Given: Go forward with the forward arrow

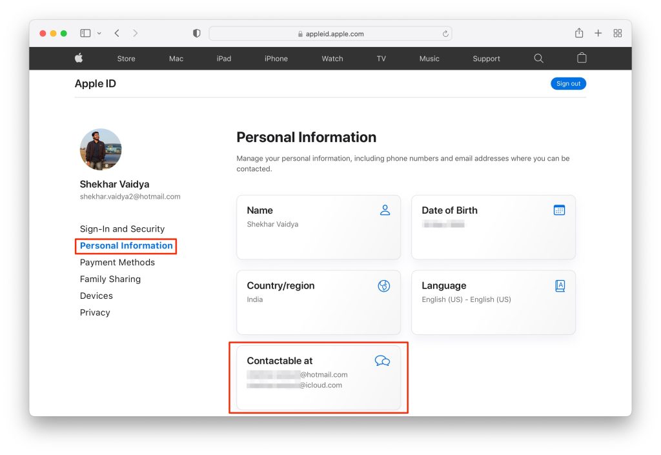Looking at the screenshot, I should coord(135,34).
